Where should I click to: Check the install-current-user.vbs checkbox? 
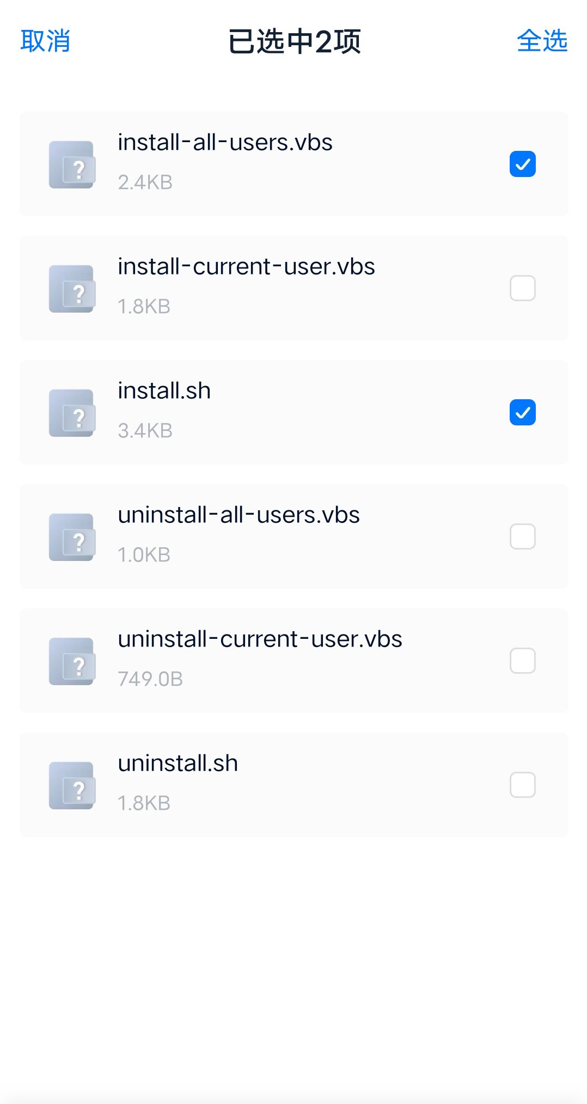[x=522, y=288]
